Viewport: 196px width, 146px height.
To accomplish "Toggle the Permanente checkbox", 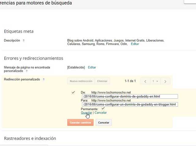I will click(x=103, y=109).
